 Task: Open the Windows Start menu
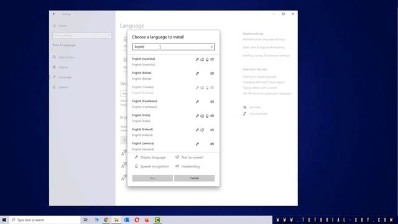[4, 220]
